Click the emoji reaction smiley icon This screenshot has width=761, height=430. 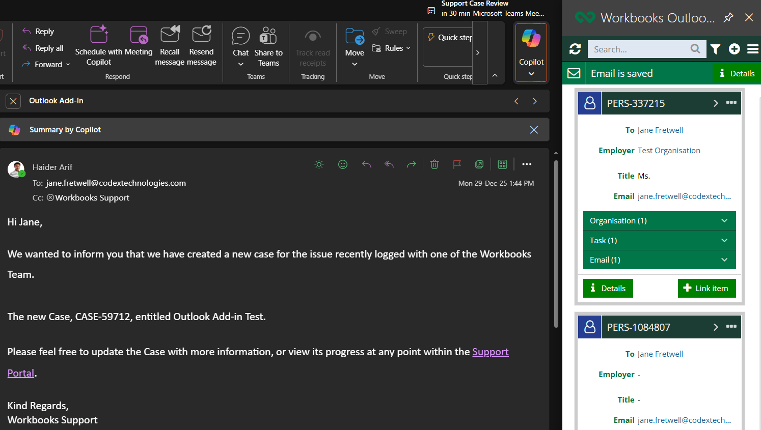[343, 164]
